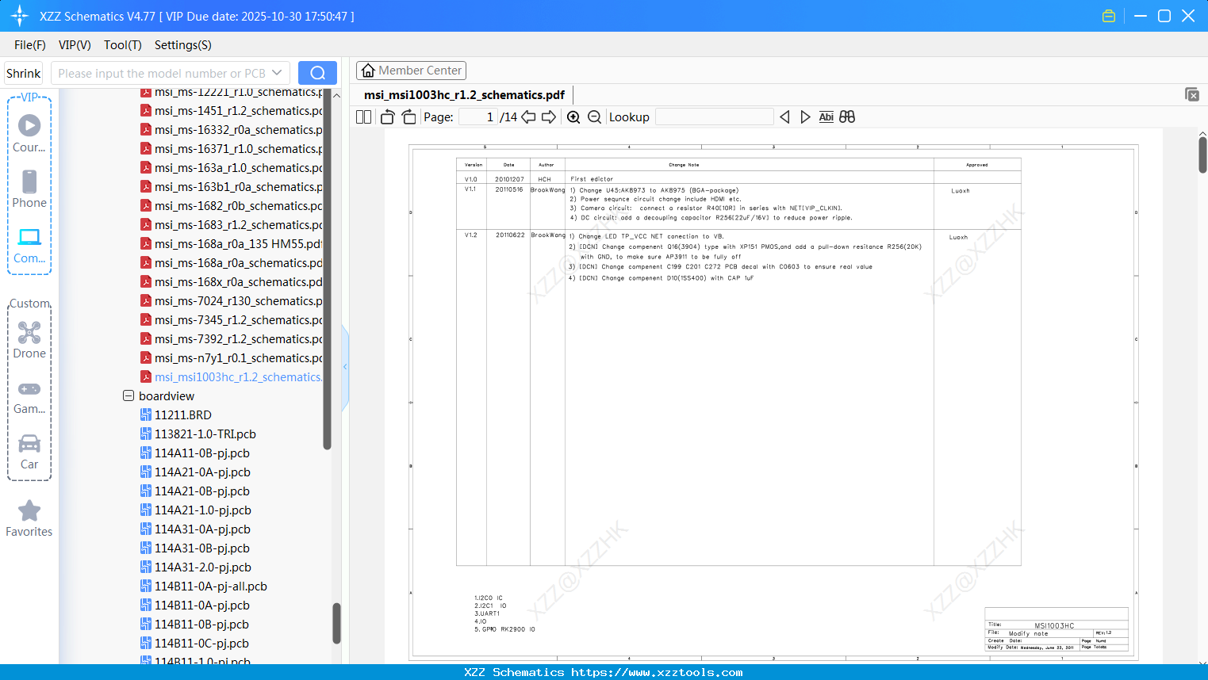Image resolution: width=1208 pixels, height=680 pixels.
Task: Open msi_ms-163b1_r0a_schematics file
Action: tap(232, 187)
